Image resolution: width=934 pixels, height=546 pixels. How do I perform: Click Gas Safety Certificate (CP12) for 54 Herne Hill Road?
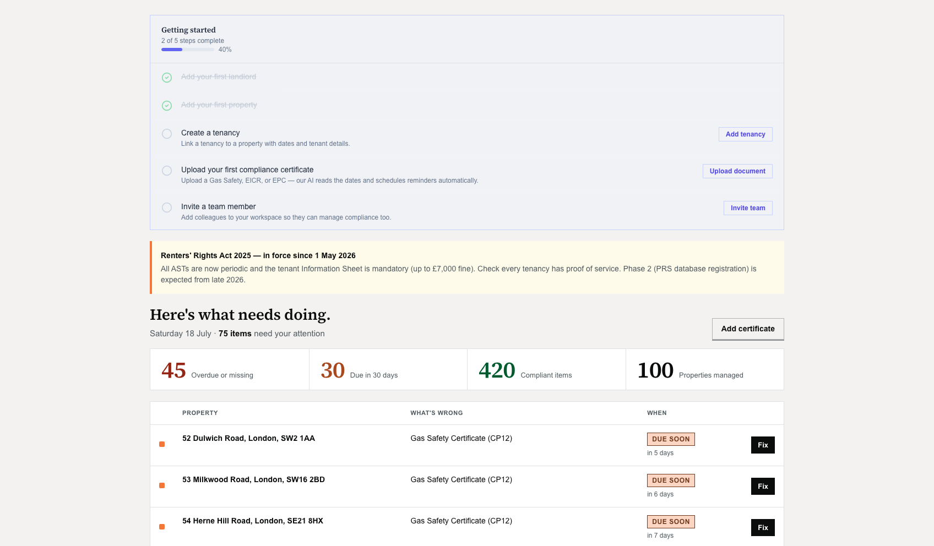(x=461, y=521)
